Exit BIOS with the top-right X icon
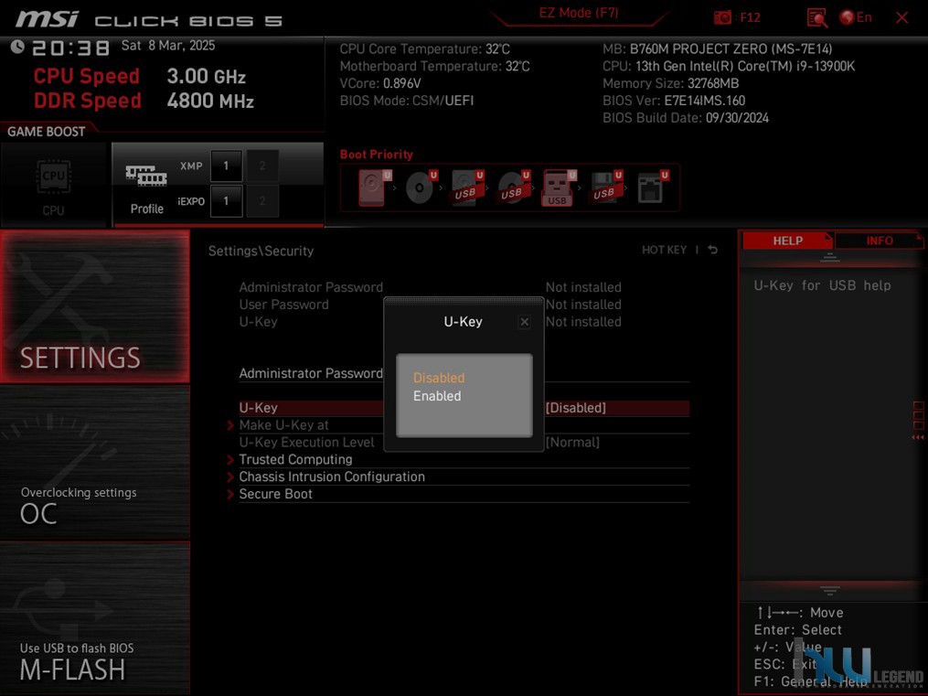Screen dimensions: 928x696 pos(902,17)
